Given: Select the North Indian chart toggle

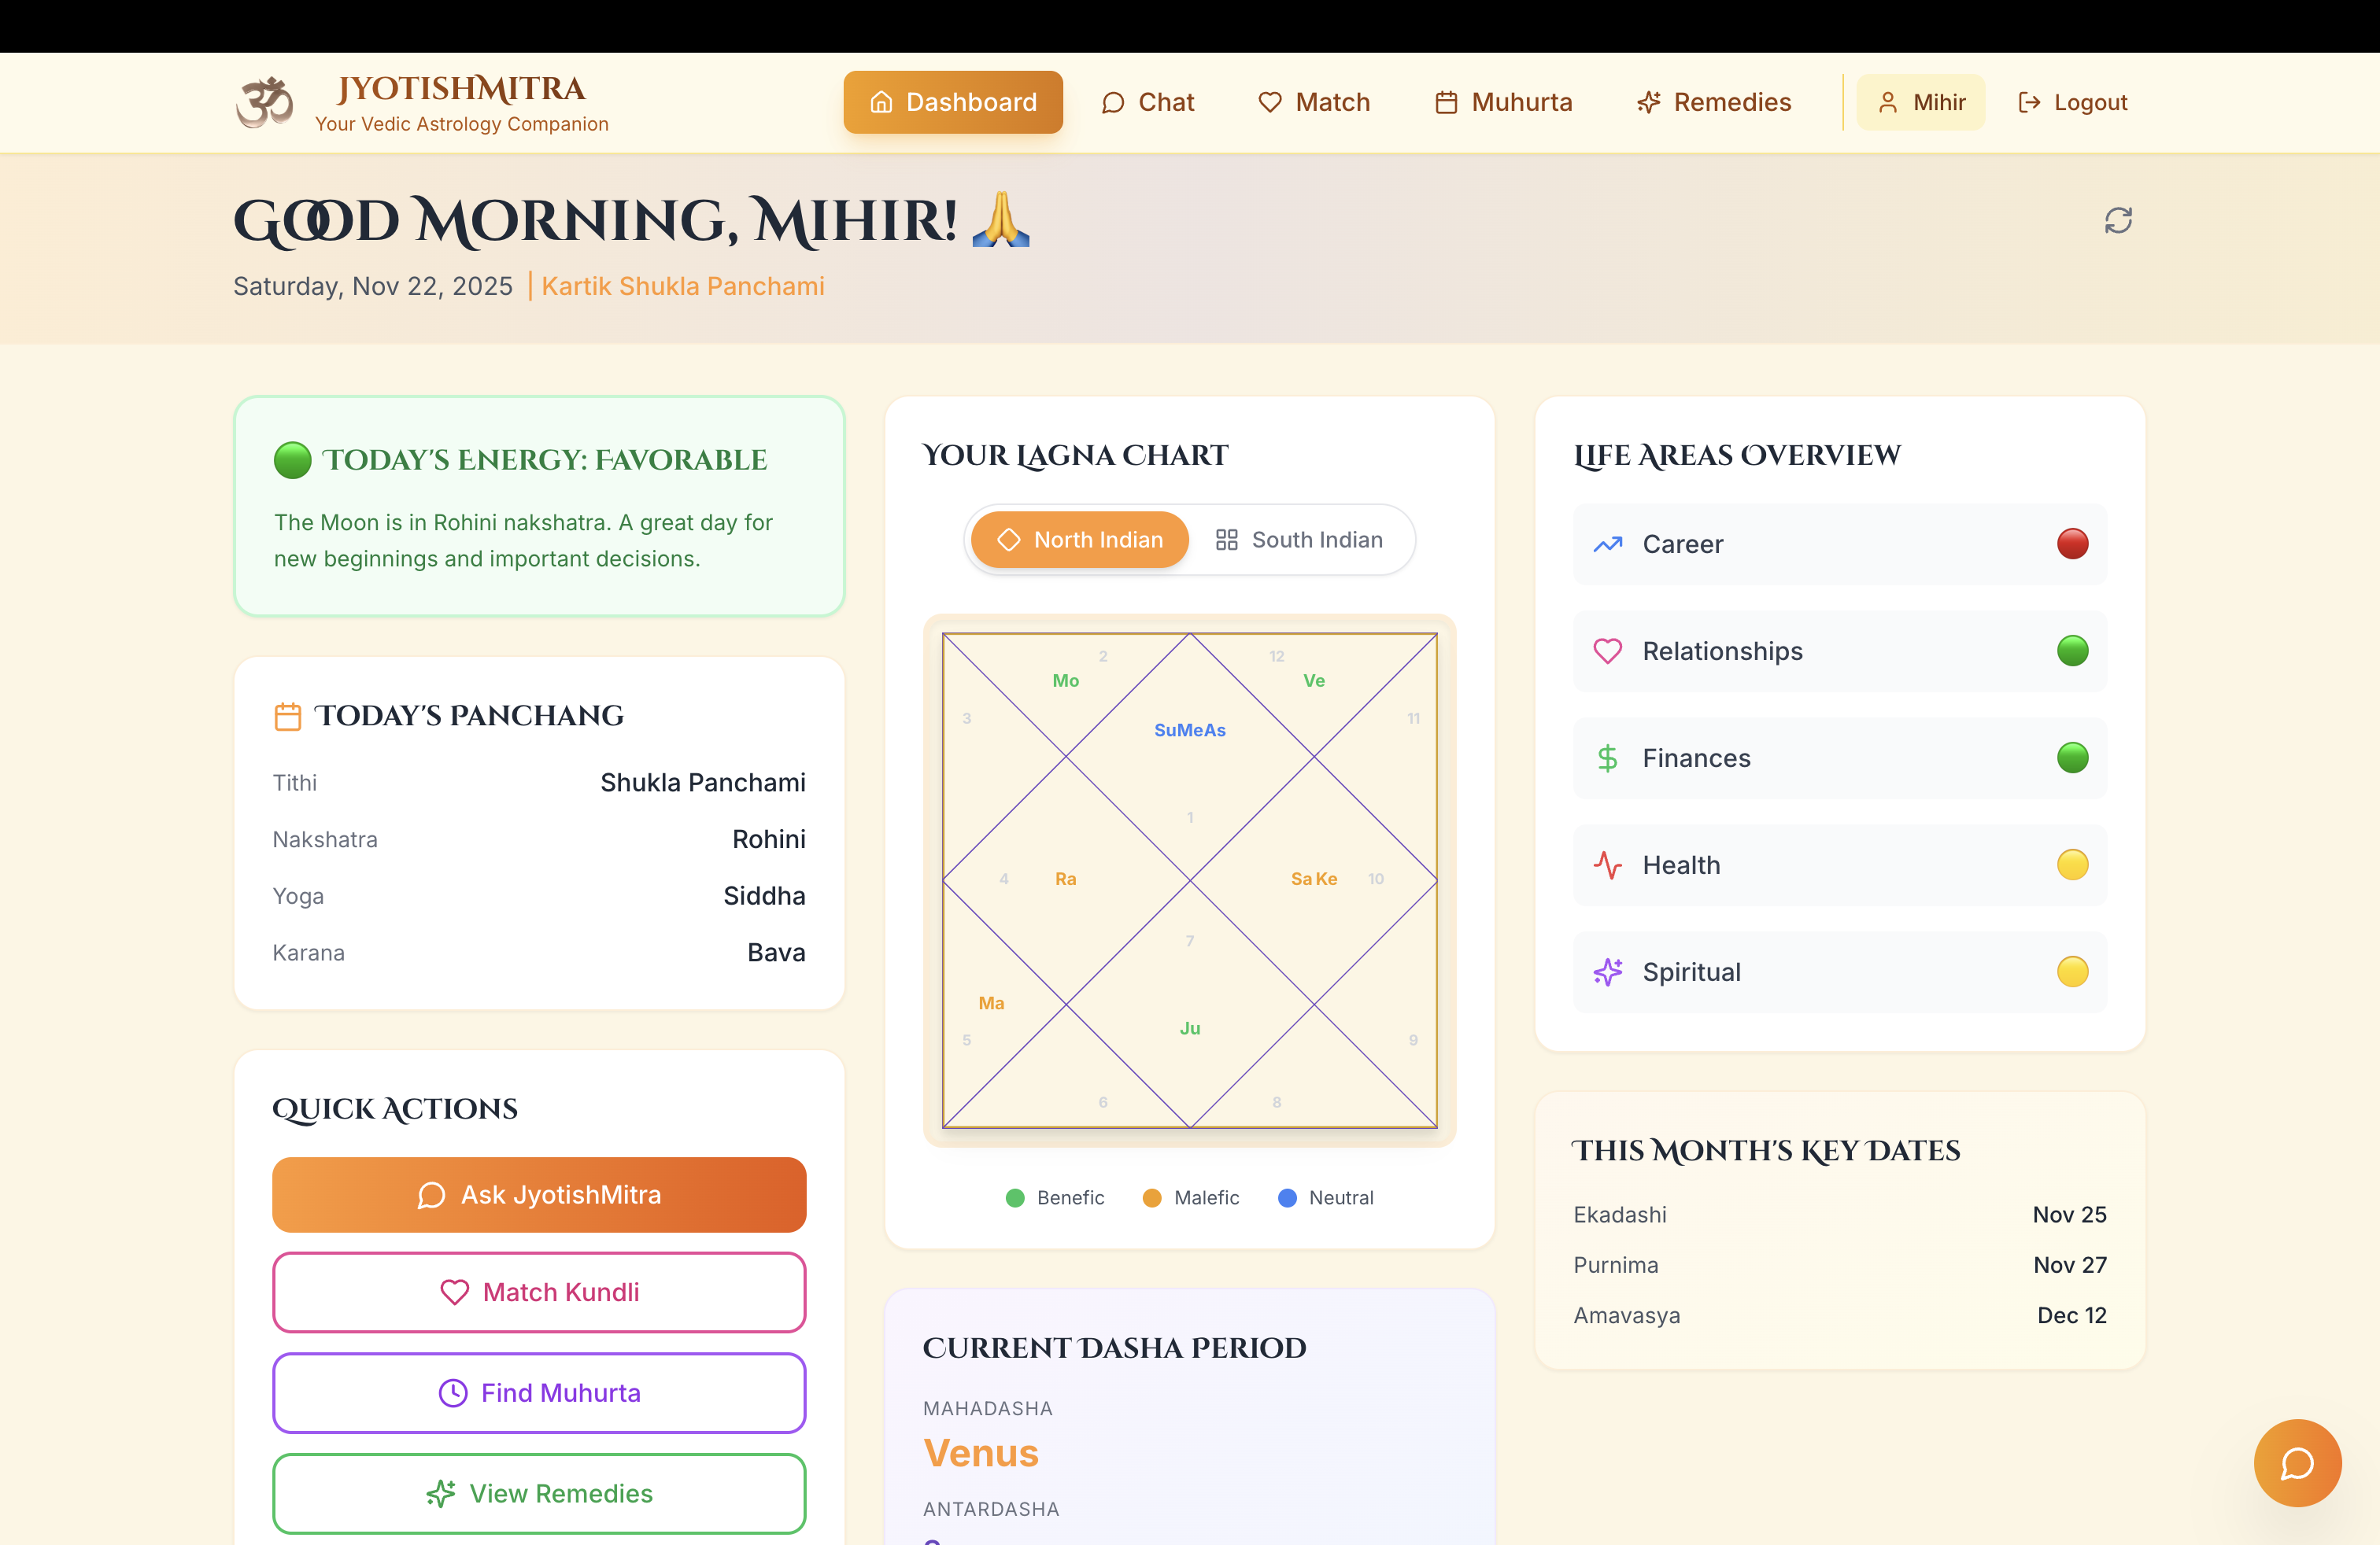Looking at the screenshot, I should pyautogui.click(x=1080, y=540).
